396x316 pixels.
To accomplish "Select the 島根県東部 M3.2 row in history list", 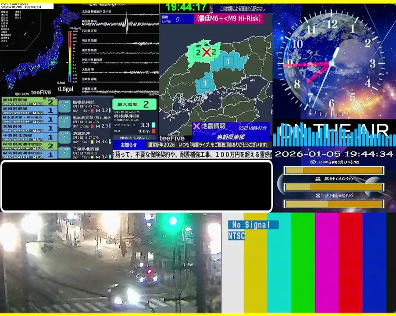I will point(30,111).
